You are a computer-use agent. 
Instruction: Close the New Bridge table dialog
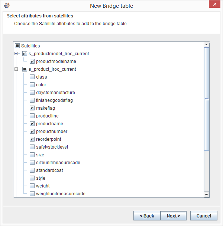pyautogui.click(x=213, y=5)
